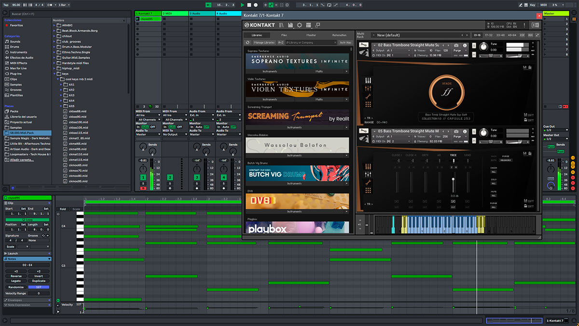Click Instr Nav button

[345, 43]
